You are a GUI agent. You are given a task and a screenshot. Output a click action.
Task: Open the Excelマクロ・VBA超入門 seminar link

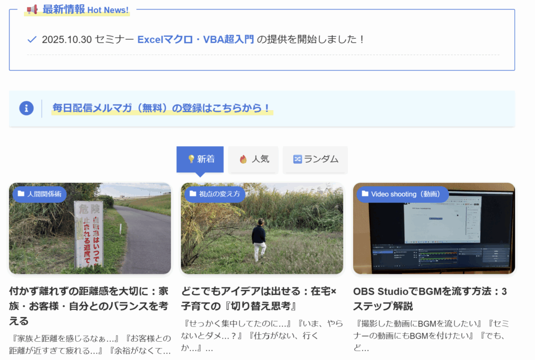[x=195, y=39]
